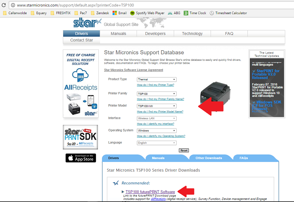Open the Product Type dropdown
This screenshot has height=202, width=294.
tap(157, 80)
